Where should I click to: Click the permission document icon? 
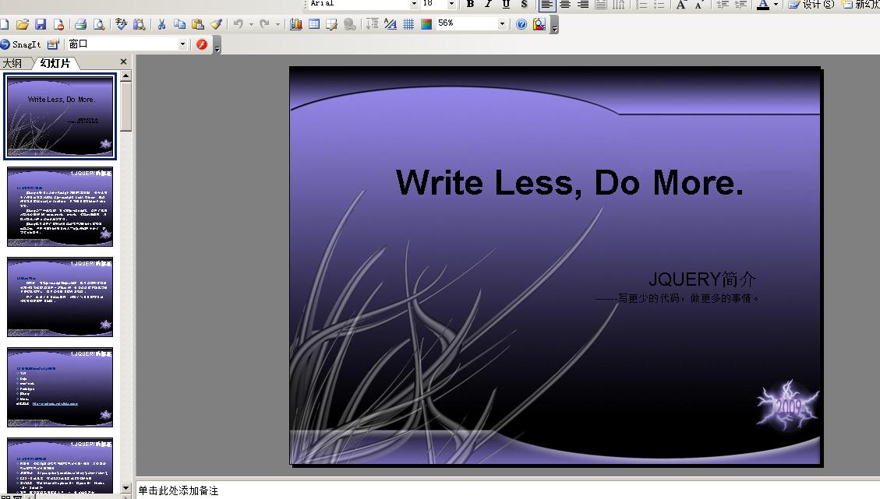(58, 24)
